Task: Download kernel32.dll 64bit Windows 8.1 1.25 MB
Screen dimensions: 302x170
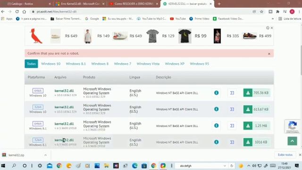Action: tap(257, 126)
